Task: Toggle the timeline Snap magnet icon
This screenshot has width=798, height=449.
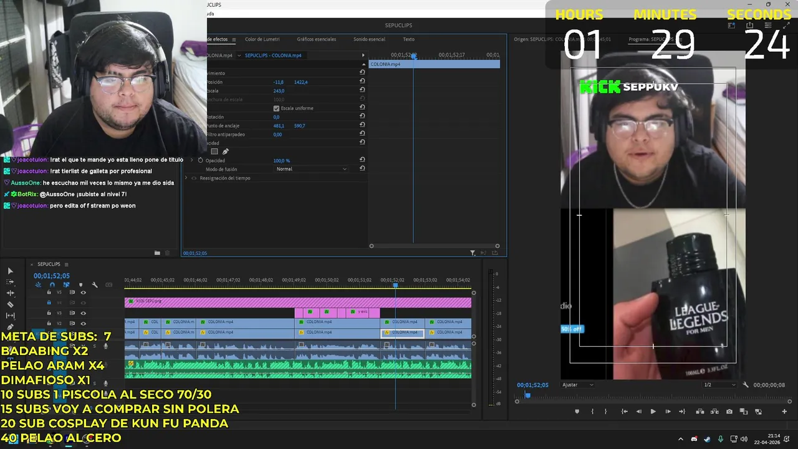Action: (x=52, y=285)
